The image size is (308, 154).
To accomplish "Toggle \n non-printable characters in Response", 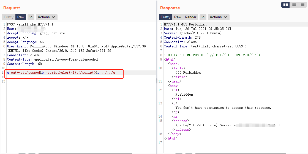I will click(203, 17).
